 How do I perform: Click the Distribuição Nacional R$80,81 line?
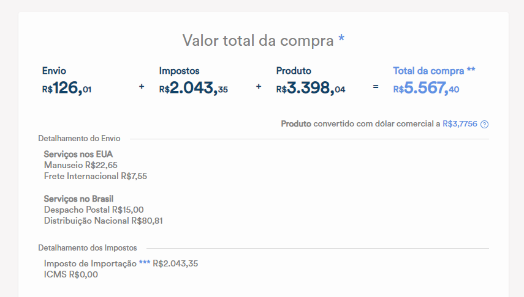pyautogui.click(x=103, y=221)
